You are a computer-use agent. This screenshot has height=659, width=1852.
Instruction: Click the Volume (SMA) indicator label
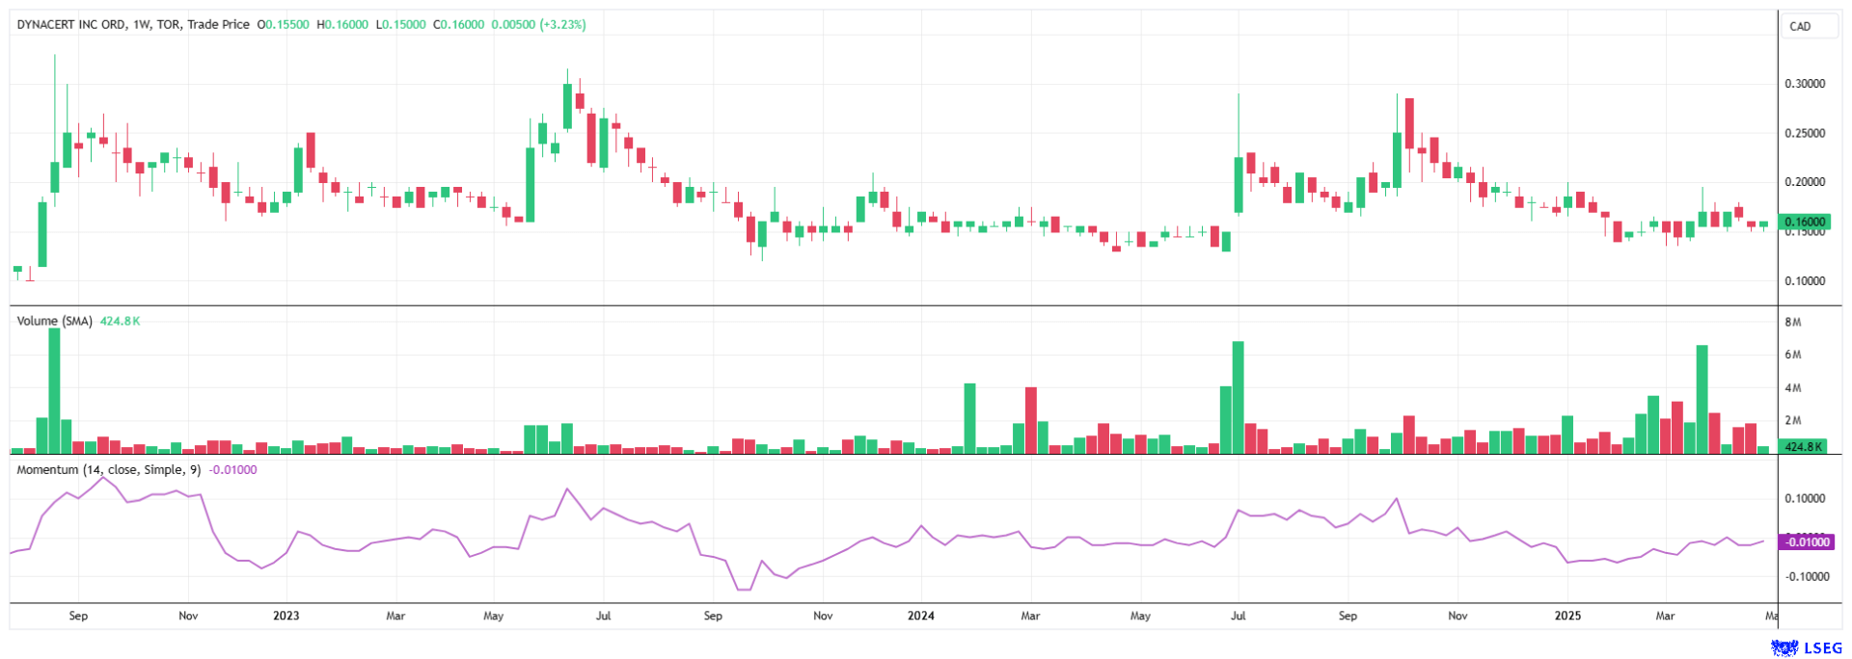(54, 321)
